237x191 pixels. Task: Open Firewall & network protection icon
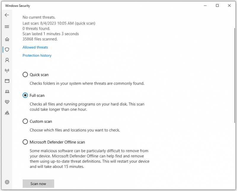click(7, 70)
